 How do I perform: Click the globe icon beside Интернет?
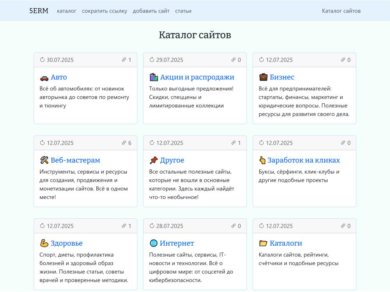point(154,243)
